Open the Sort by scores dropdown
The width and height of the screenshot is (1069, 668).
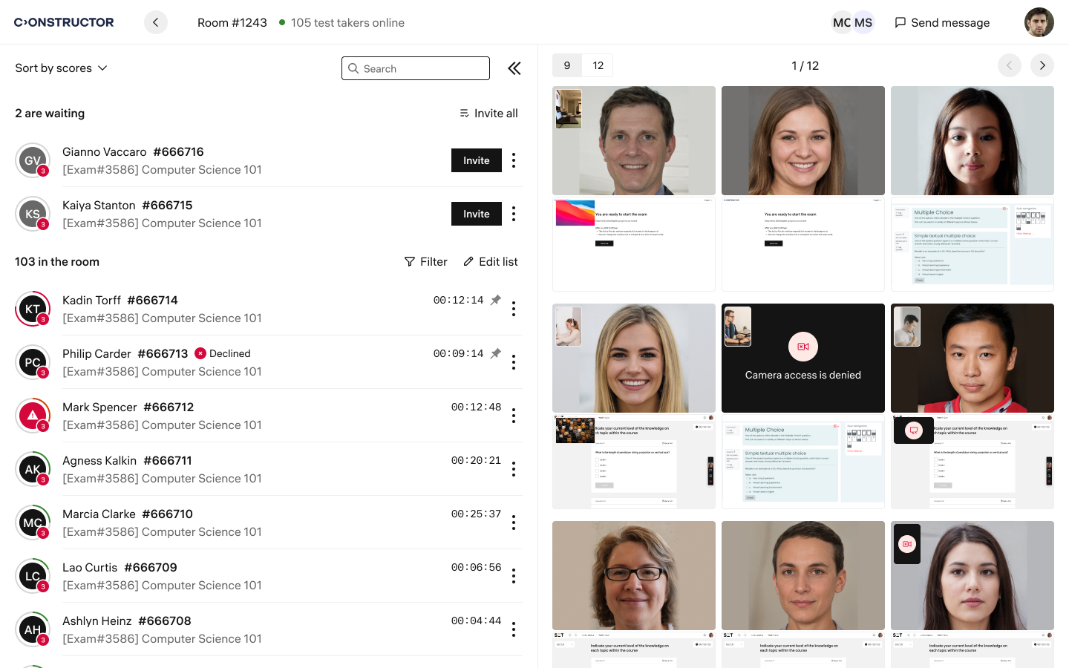(61, 68)
